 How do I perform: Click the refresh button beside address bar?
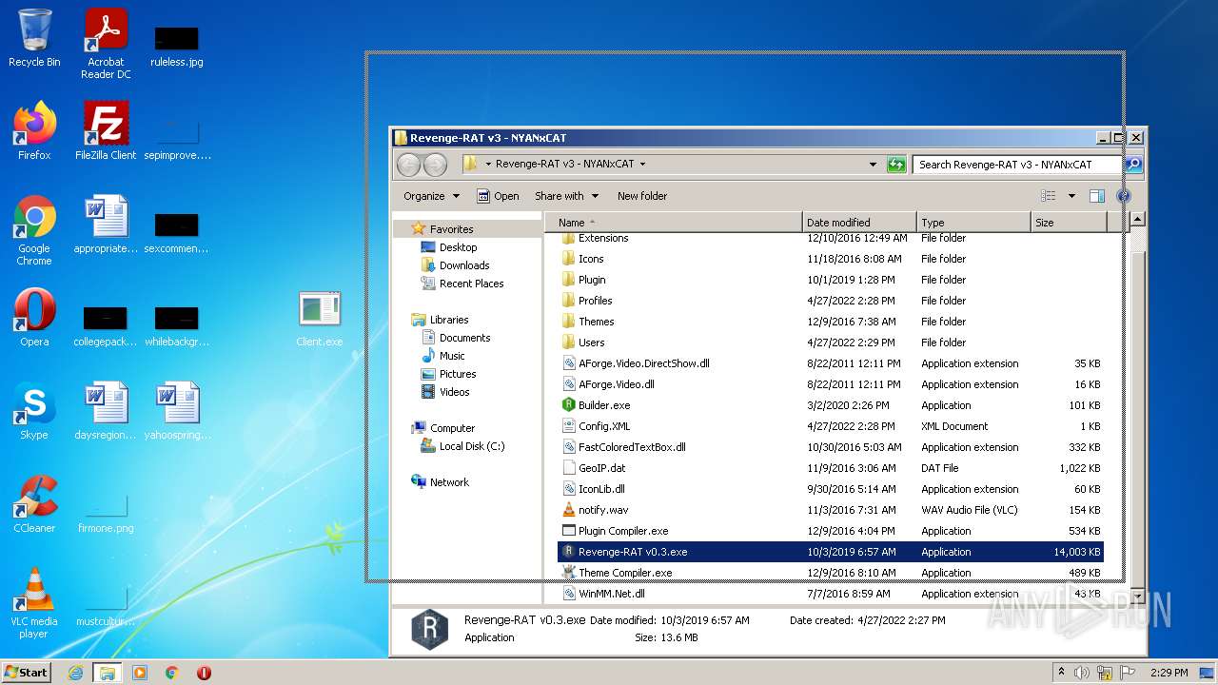(895, 165)
